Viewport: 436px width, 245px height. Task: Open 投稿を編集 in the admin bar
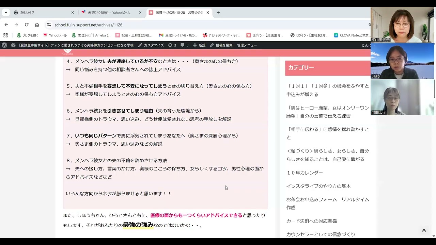tap(221, 45)
